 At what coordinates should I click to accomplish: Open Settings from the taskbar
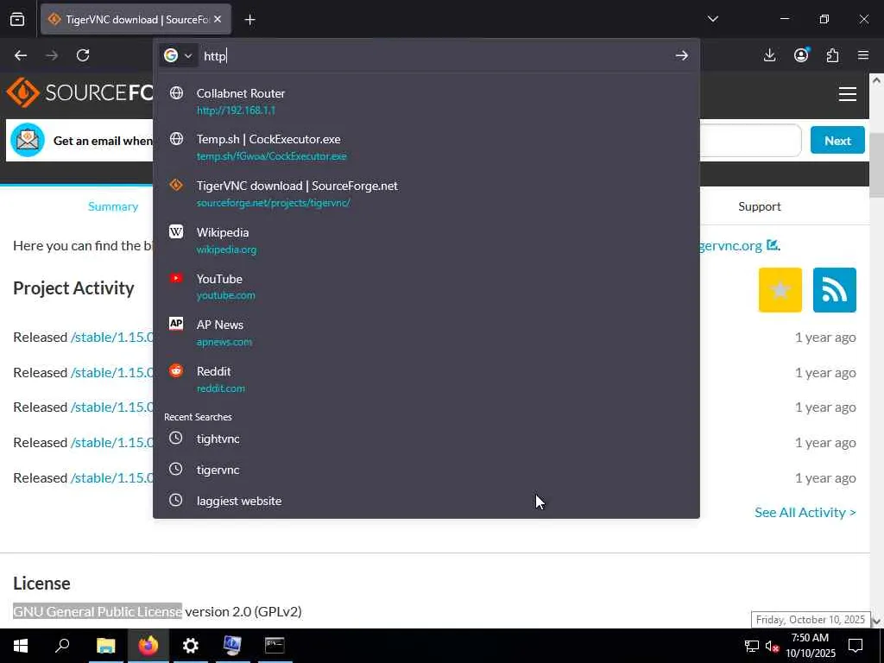[191, 646]
